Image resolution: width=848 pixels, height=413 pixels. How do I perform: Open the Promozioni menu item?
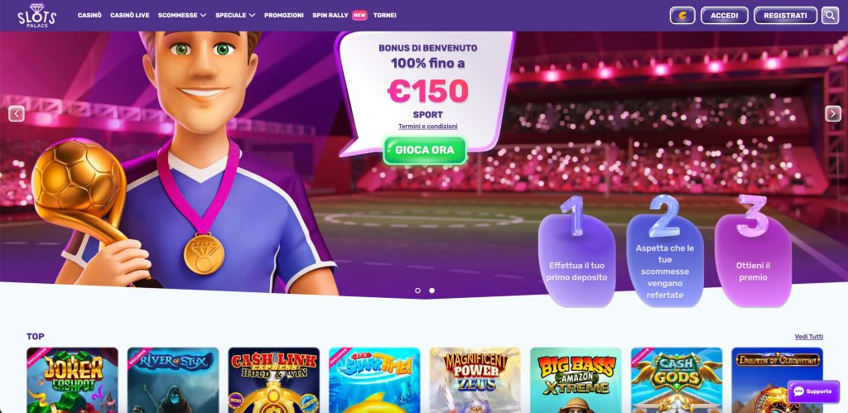point(284,15)
